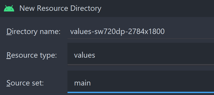
Task: Click the 'Source set:' label
Action: click(x=25, y=83)
